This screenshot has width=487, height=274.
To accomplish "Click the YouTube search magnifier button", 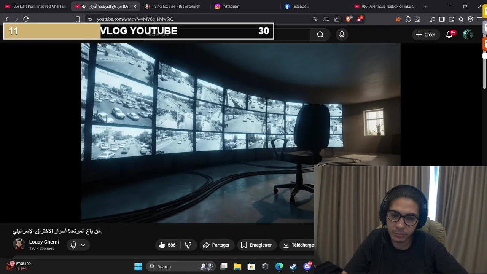I will pos(320,35).
